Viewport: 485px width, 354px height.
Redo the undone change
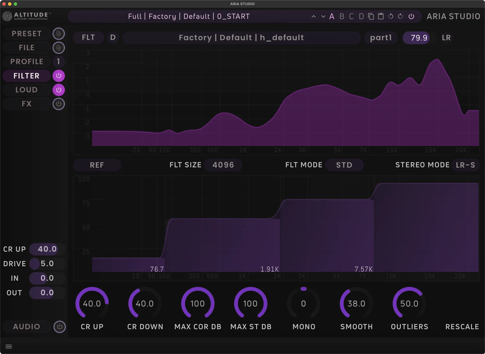[x=400, y=16]
